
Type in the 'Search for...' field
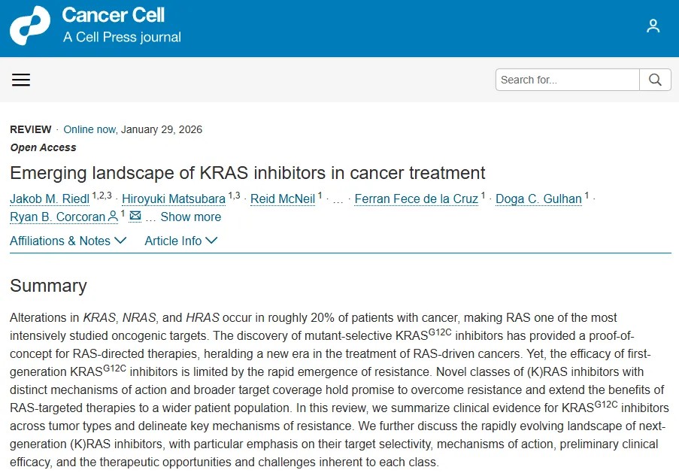tap(568, 80)
